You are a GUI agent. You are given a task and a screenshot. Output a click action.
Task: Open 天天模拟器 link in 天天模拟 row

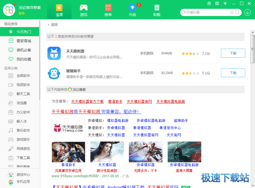point(116,135)
